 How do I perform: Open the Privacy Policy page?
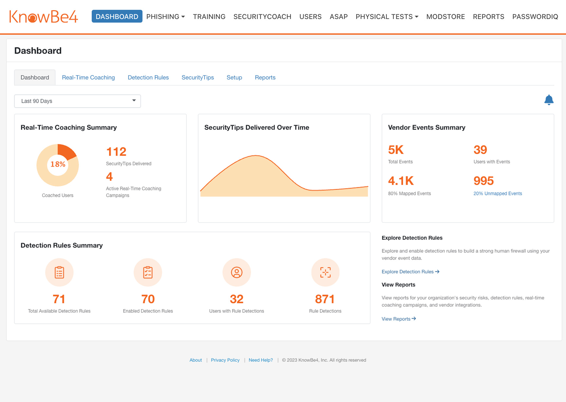pyautogui.click(x=225, y=360)
